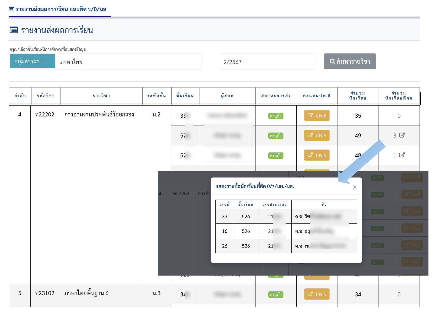Screen dimensions: 435x318
Task: Open ปพ.5 for class with 49 students
Action: tap(317, 135)
